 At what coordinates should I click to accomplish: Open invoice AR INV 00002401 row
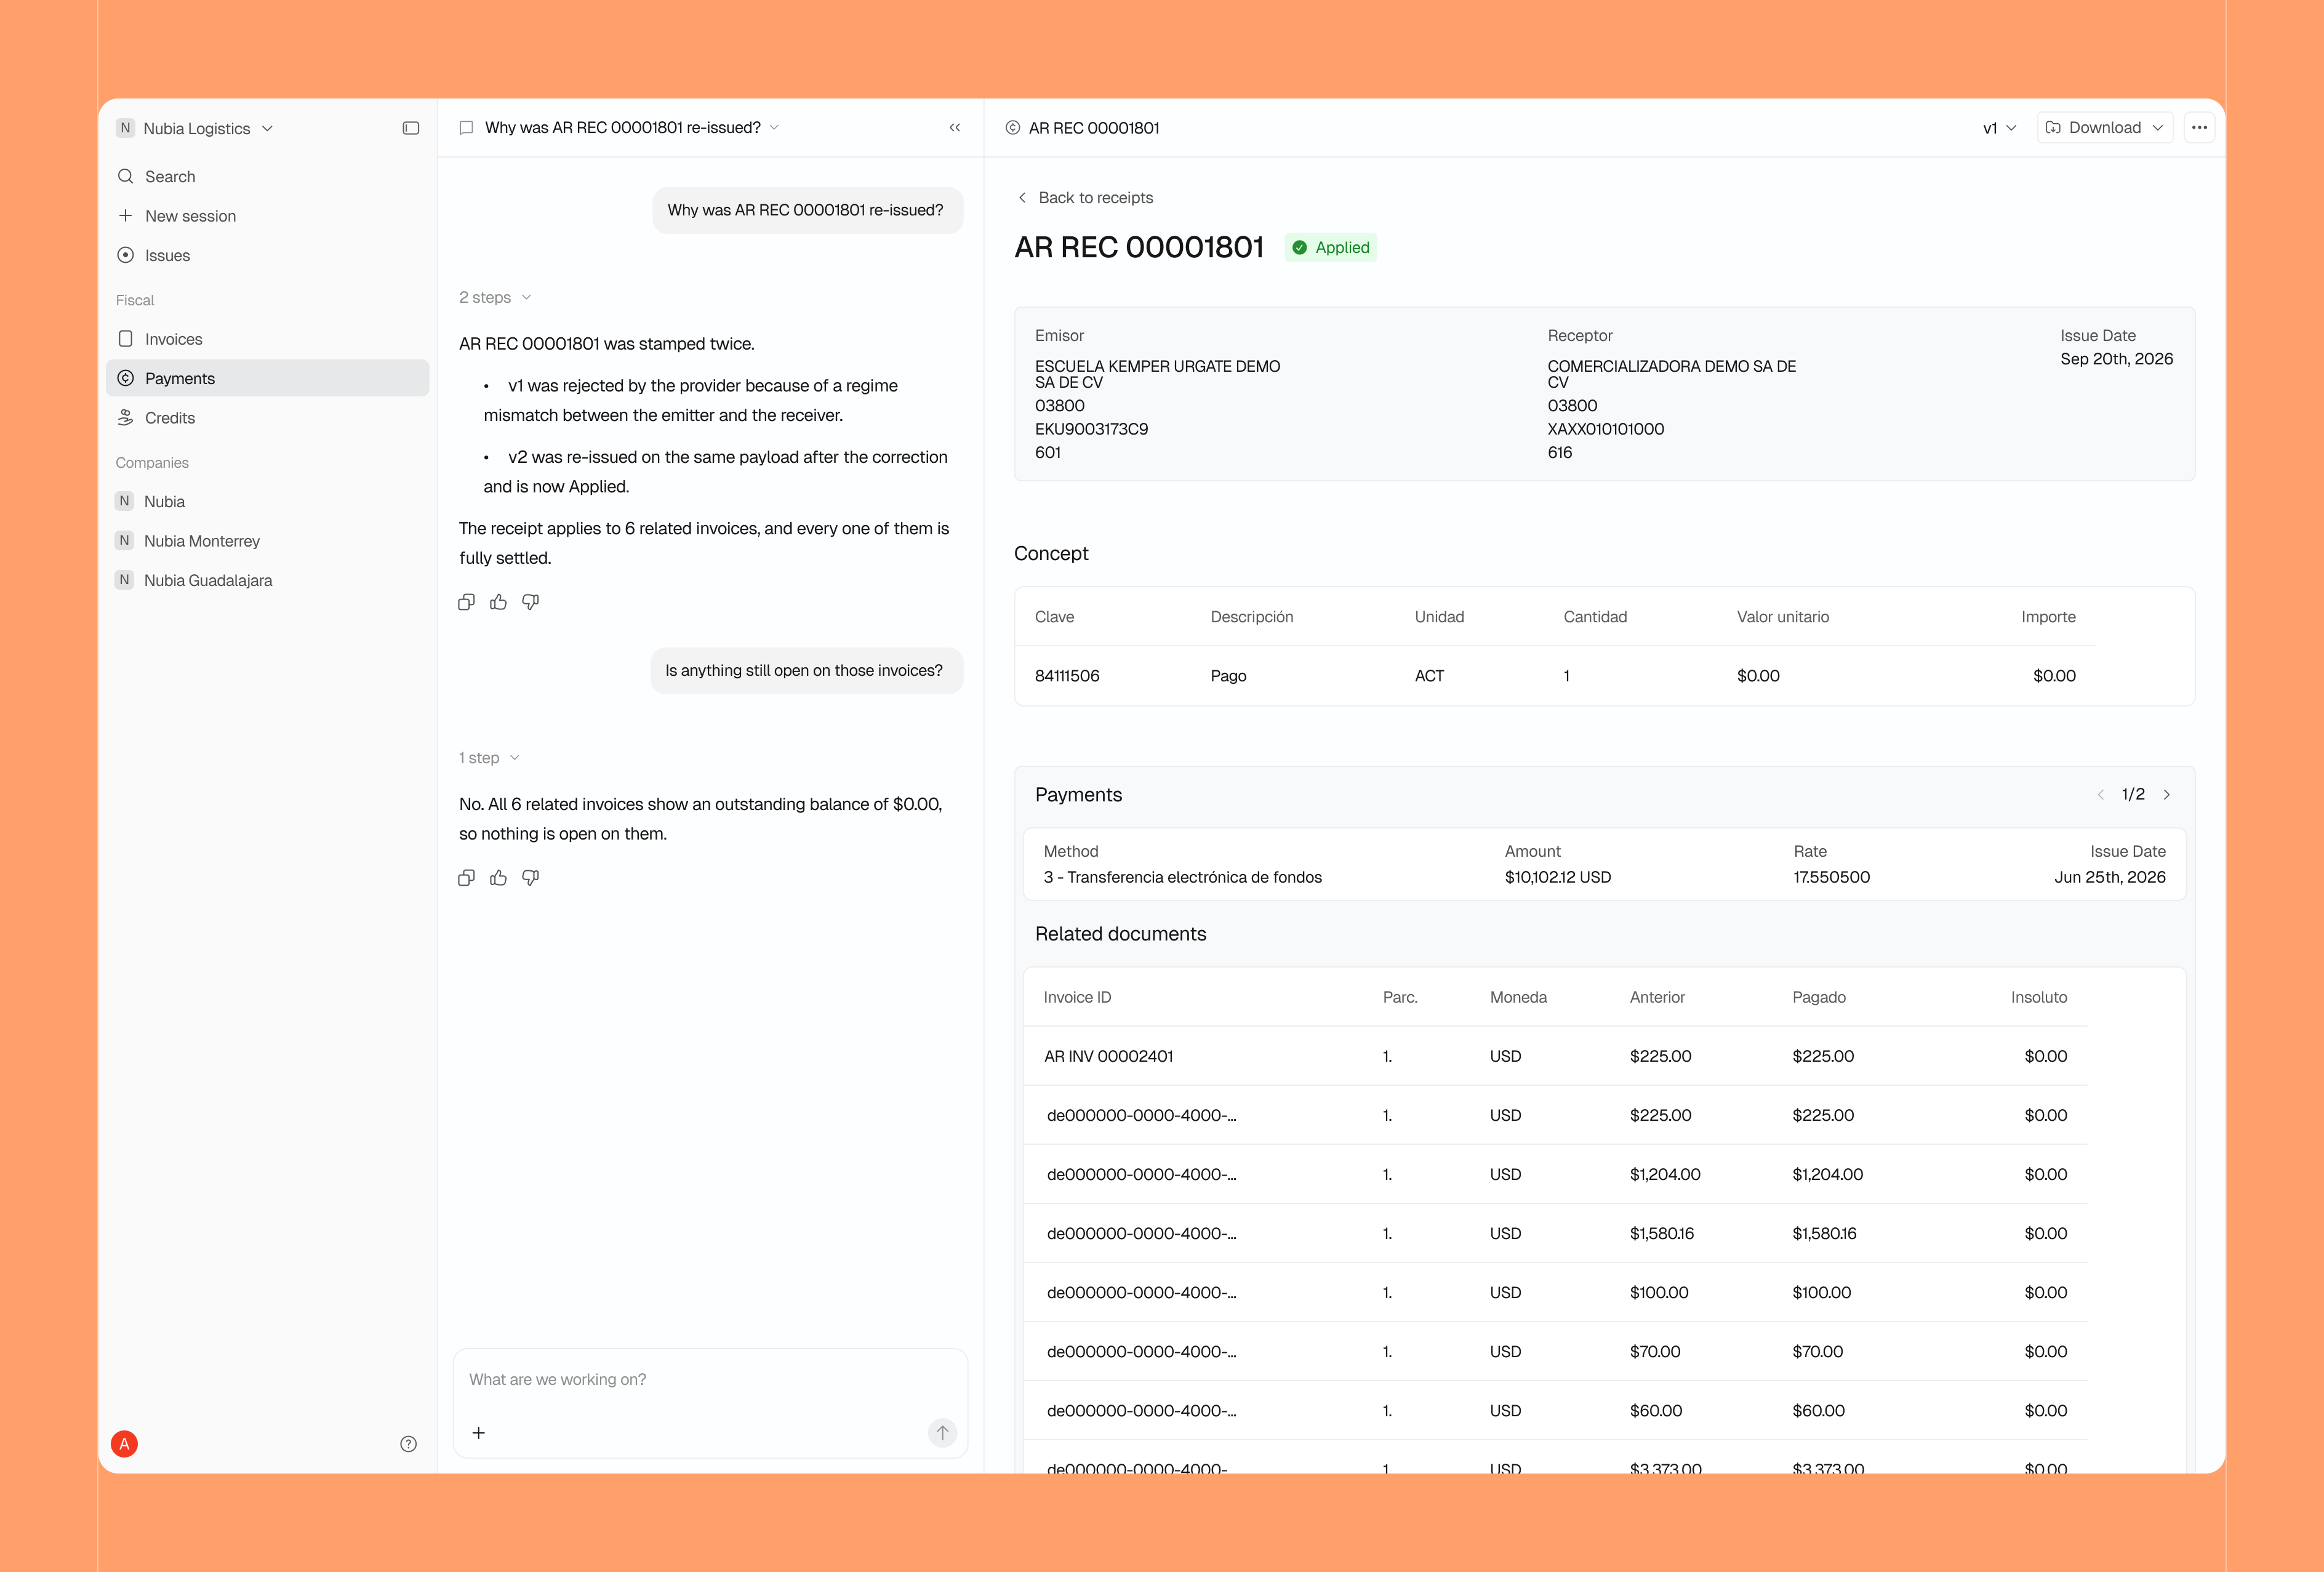[x=1555, y=1056]
